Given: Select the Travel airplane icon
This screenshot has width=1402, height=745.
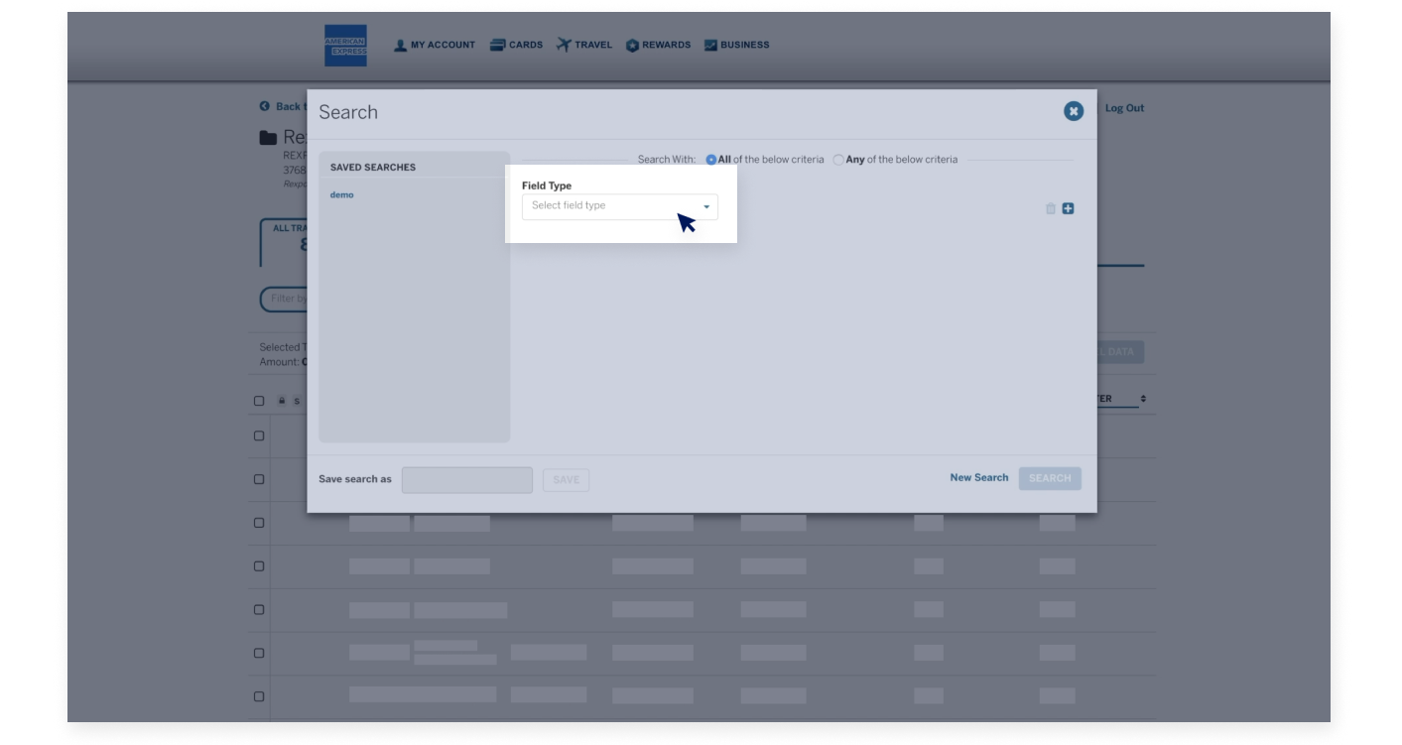Looking at the screenshot, I should tap(563, 44).
